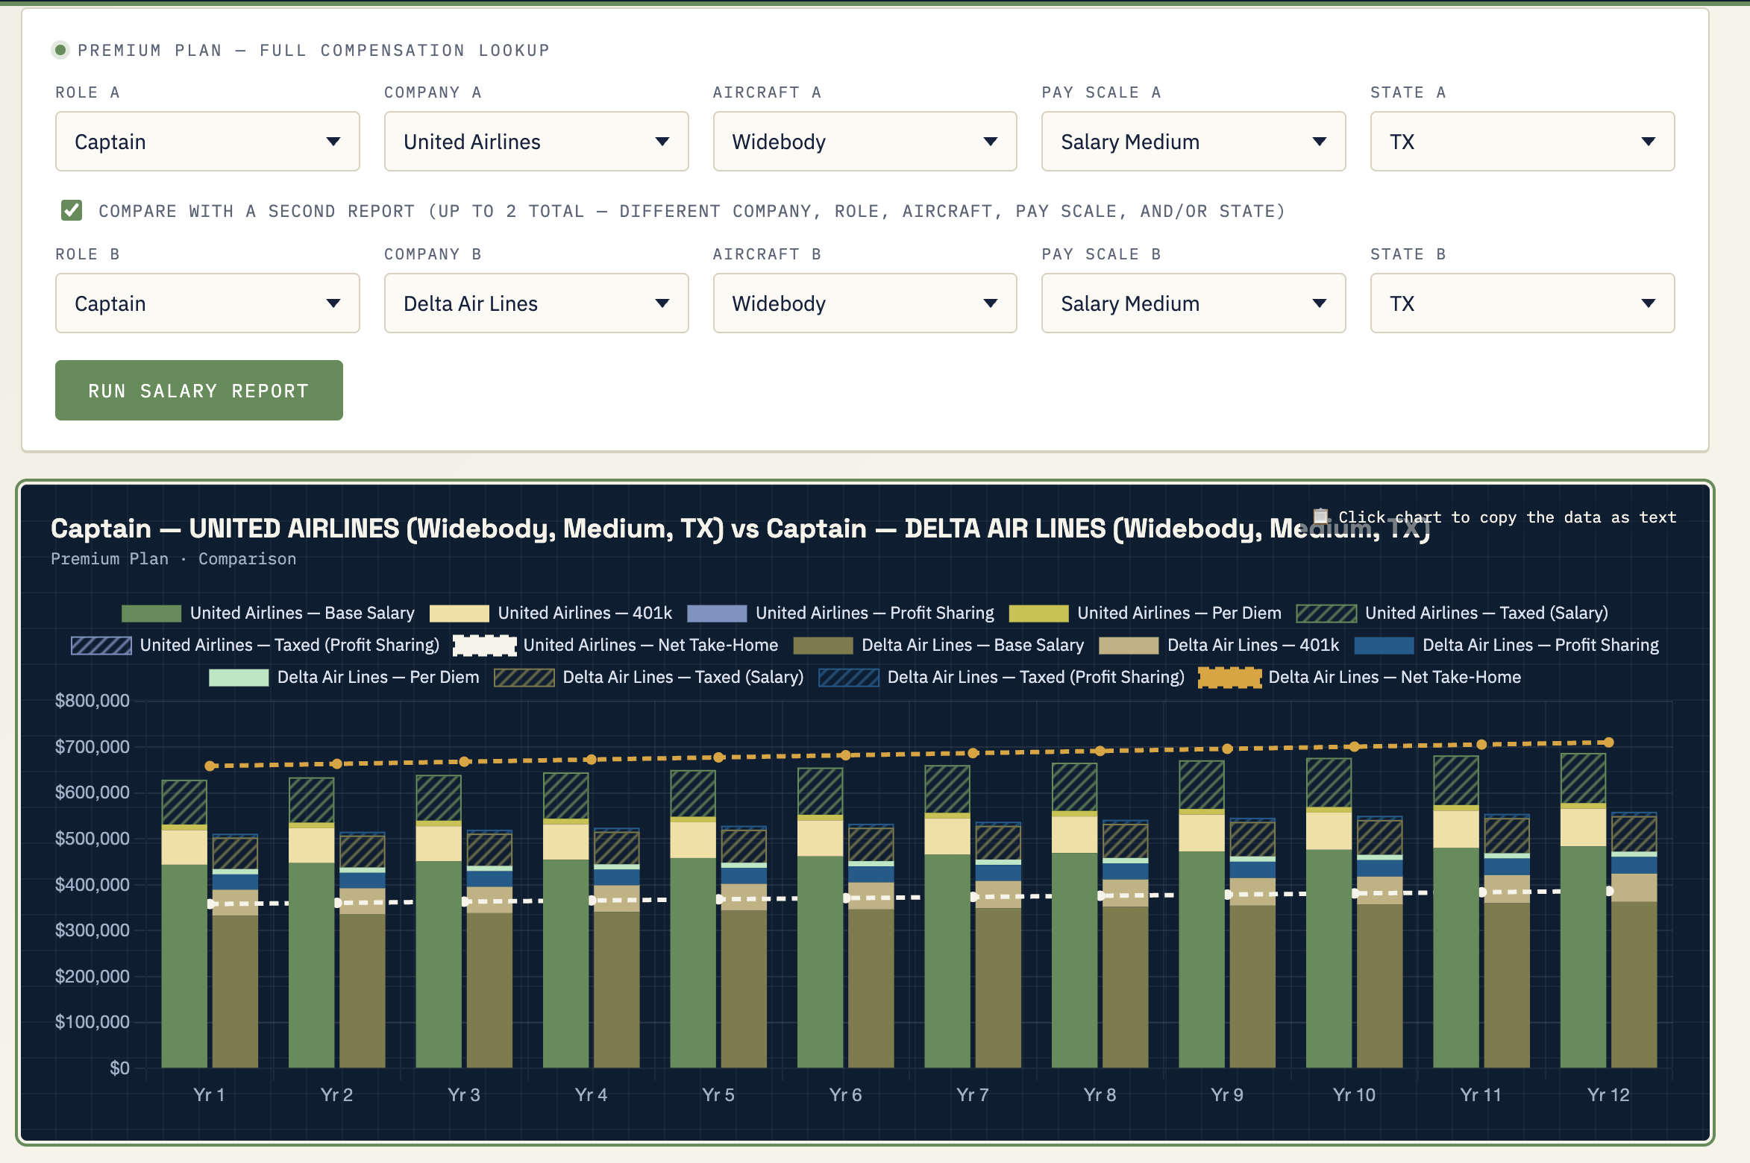Uncheck Compare with a second report checkbox
Image resolution: width=1750 pixels, height=1163 pixels.
click(72, 211)
